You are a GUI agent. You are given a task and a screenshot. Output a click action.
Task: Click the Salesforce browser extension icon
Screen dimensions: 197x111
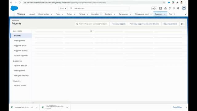[x=169, y=2]
